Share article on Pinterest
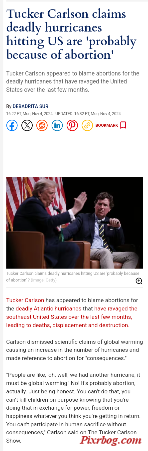Image resolution: width=148 pixels, height=451 pixels. [72, 125]
